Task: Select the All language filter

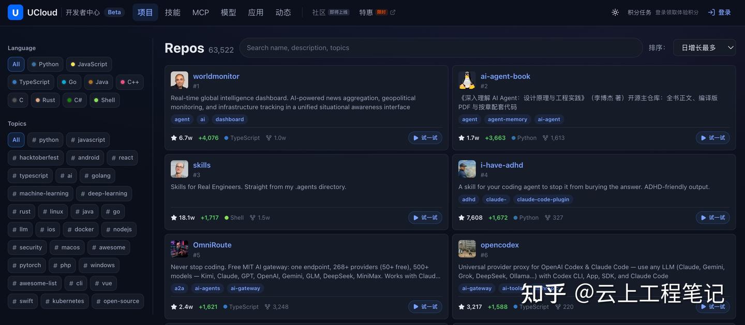Action: [16, 64]
